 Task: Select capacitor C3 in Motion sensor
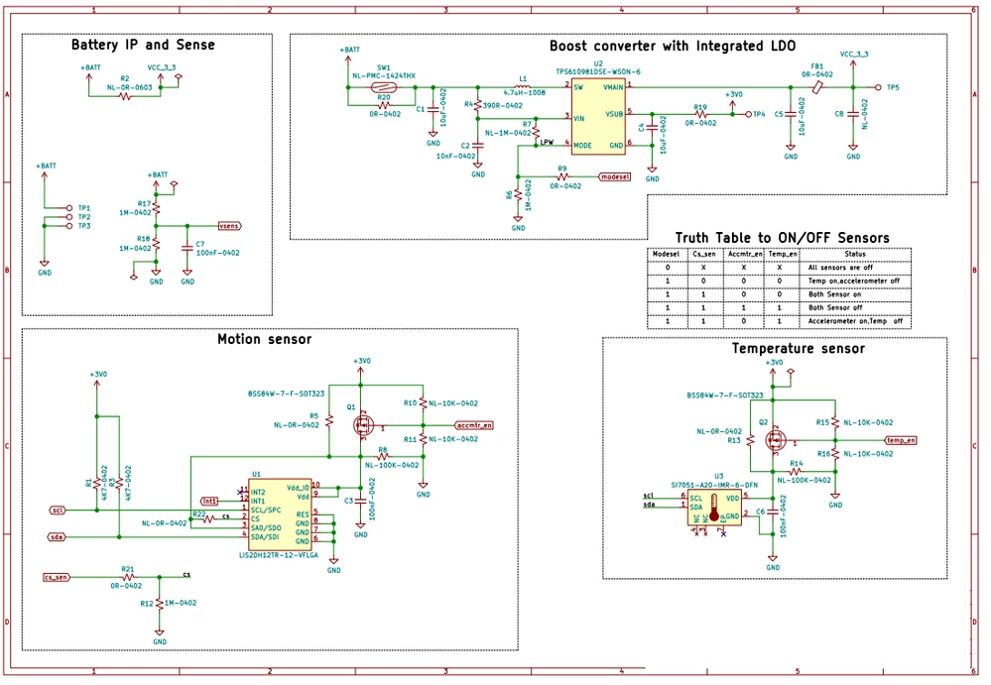click(360, 500)
